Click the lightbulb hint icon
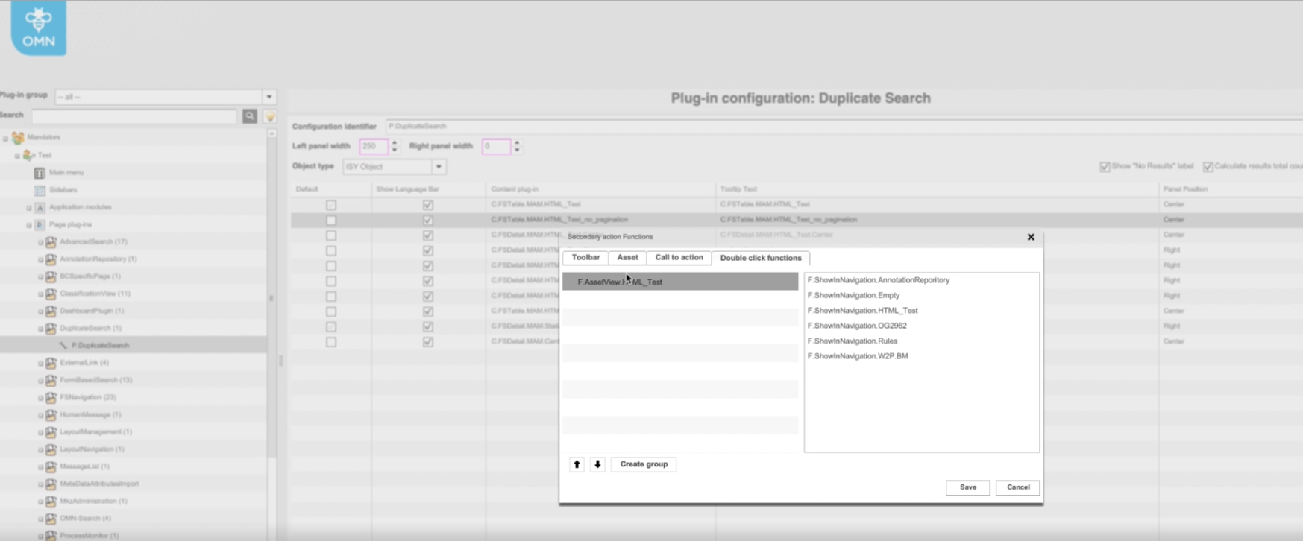Image resolution: width=1303 pixels, height=541 pixels. pos(270,116)
